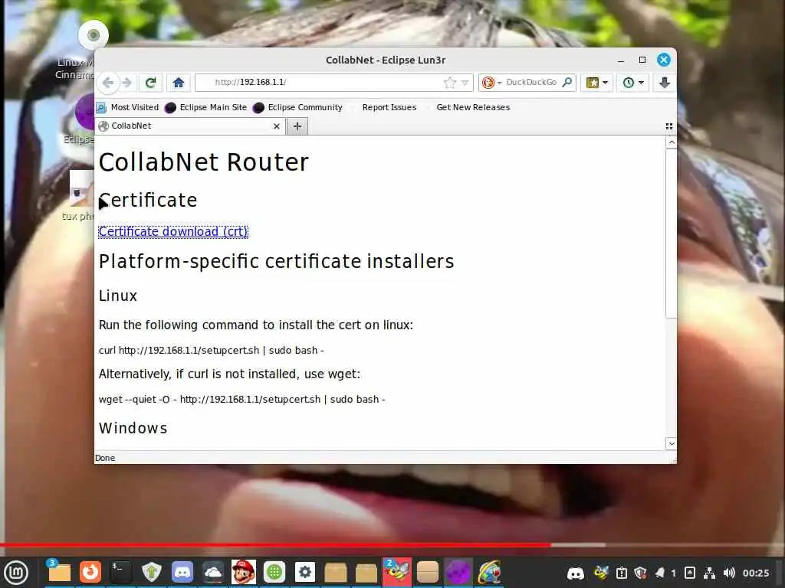The height and width of the screenshot is (588, 785).
Task: Click the Windows section heading
Action: (x=133, y=429)
